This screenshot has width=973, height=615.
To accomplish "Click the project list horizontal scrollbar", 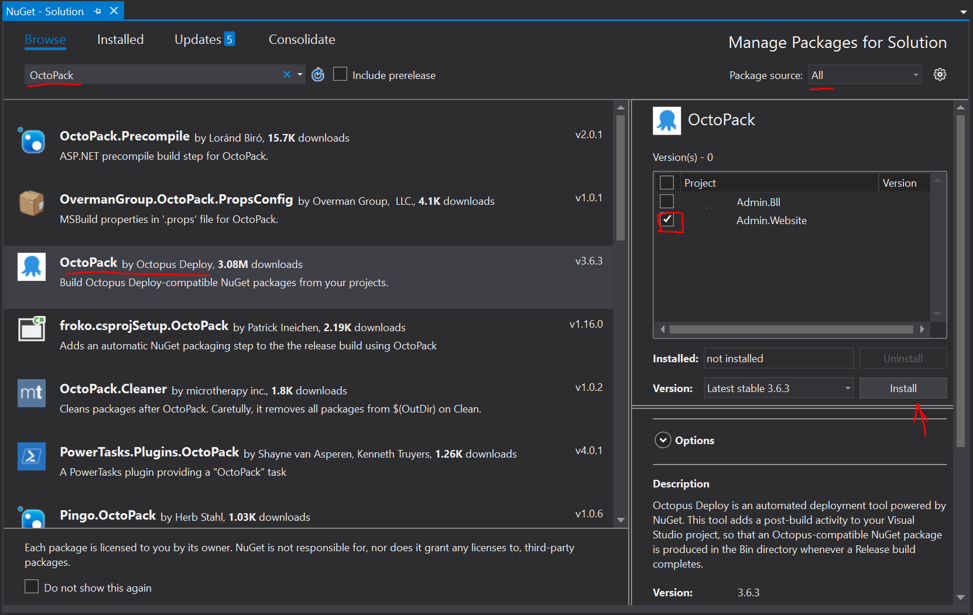I will coord(792,329).
